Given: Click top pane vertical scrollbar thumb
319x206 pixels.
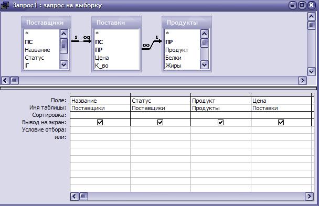Looking at the screenshot, I should [311, 25].
